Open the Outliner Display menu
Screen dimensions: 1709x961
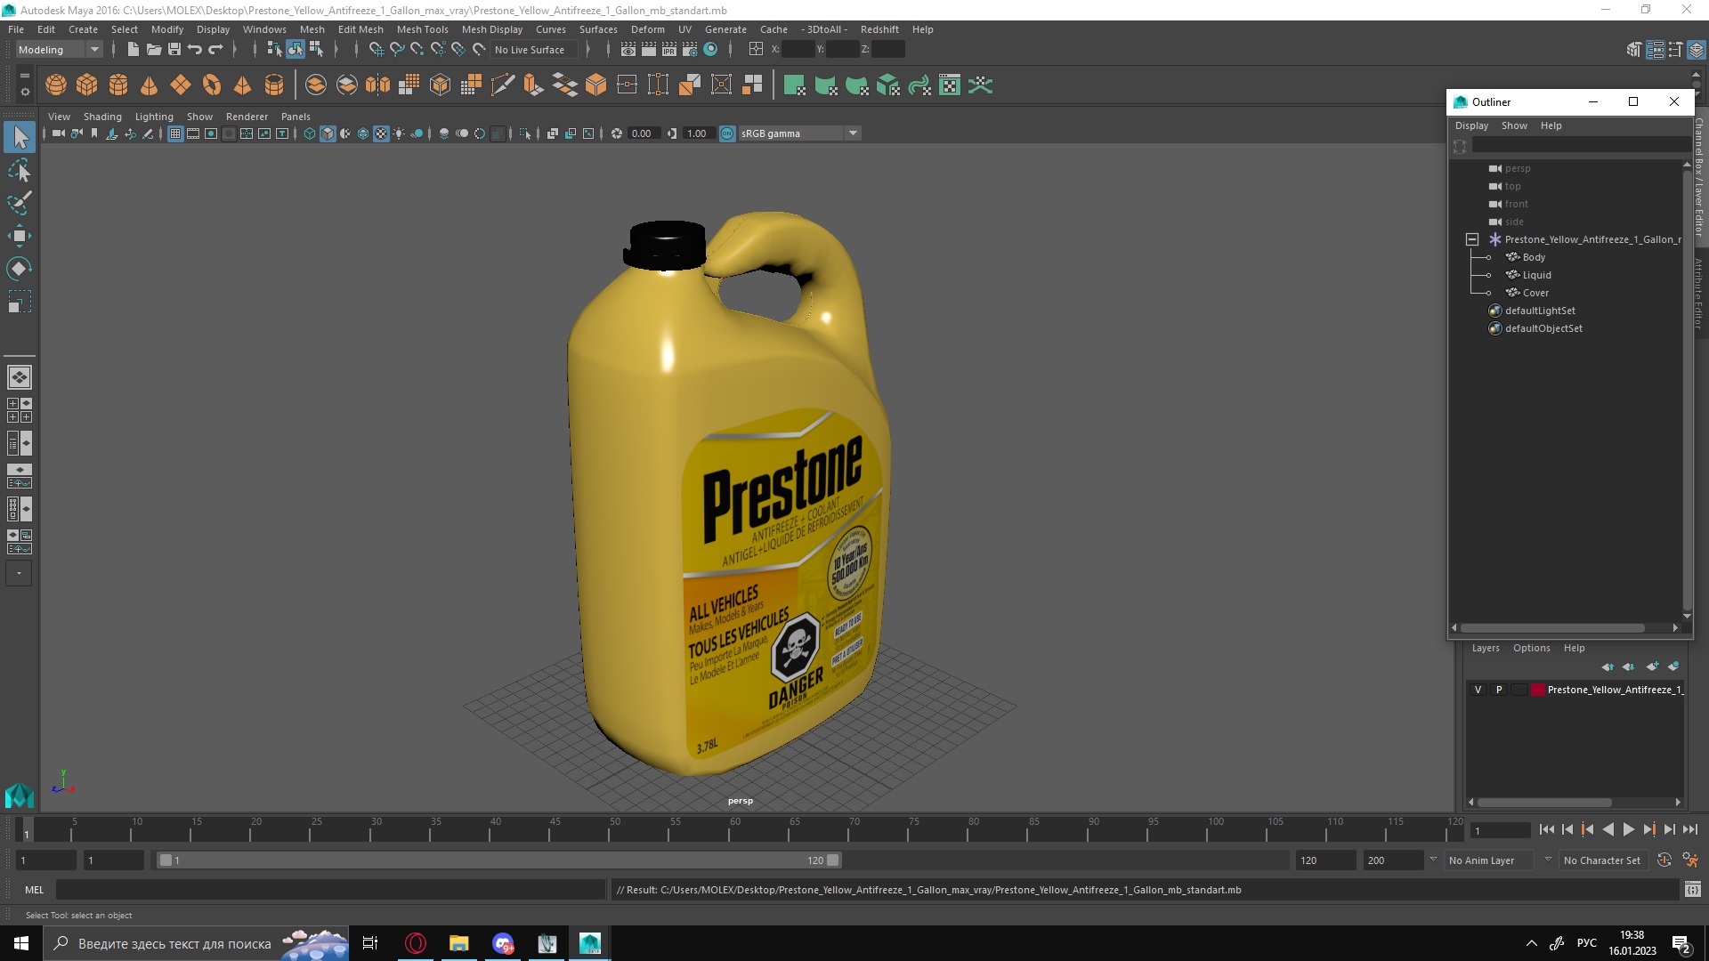pos(1471,125)
